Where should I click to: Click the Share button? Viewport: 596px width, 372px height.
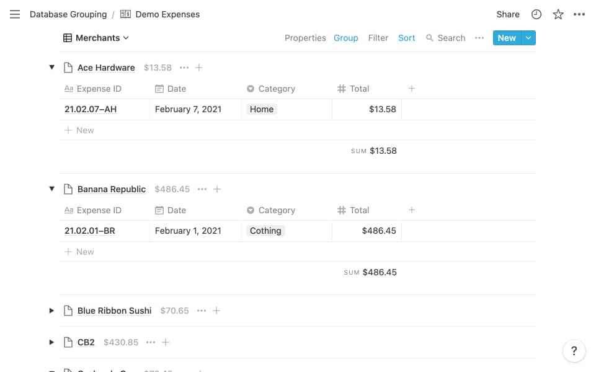(508, 14)
